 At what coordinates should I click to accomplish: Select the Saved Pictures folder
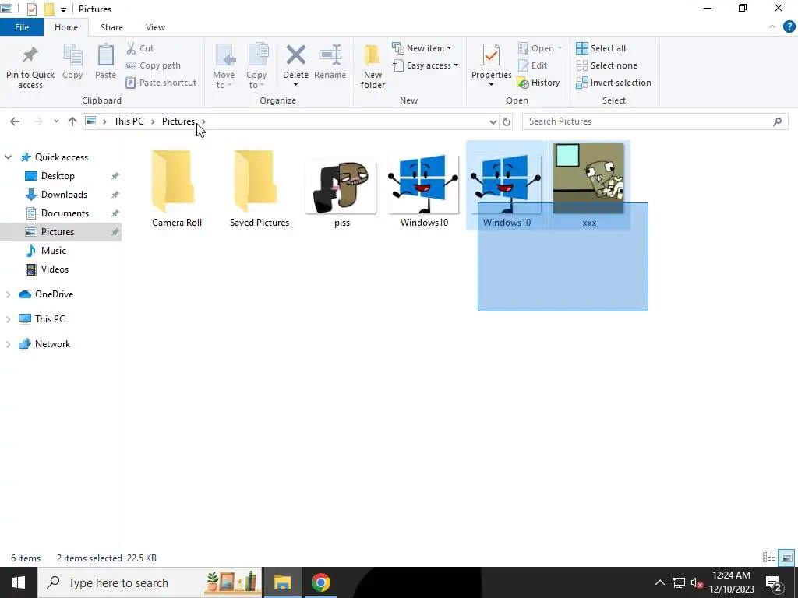point(259,187)
